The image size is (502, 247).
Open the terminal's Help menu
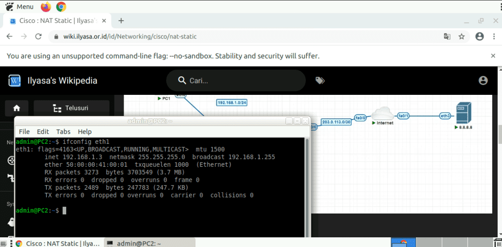(x=84, y=131)
